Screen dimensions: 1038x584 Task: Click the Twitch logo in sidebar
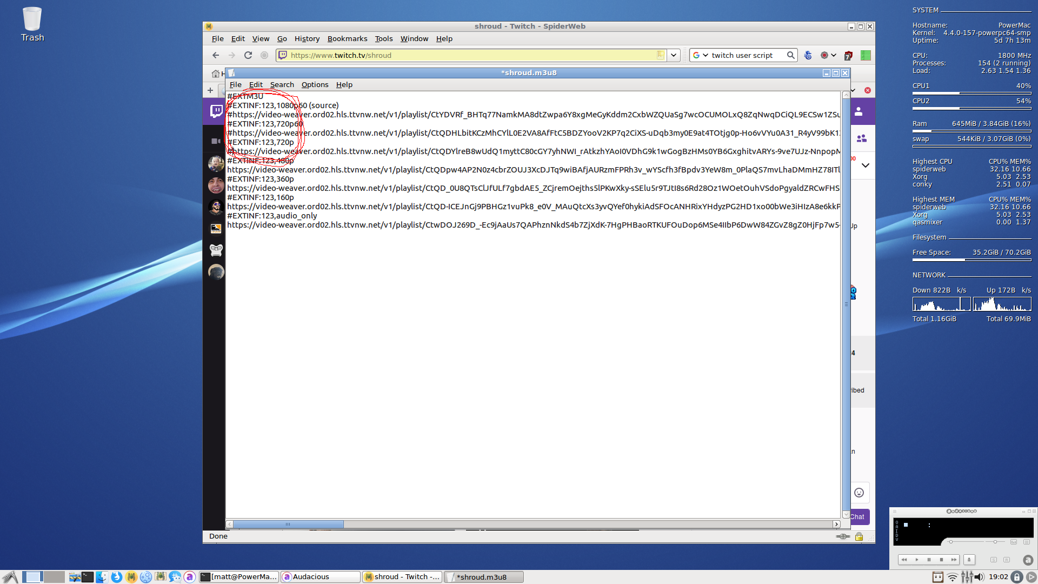pyautogui.click(x=216, y=111)
